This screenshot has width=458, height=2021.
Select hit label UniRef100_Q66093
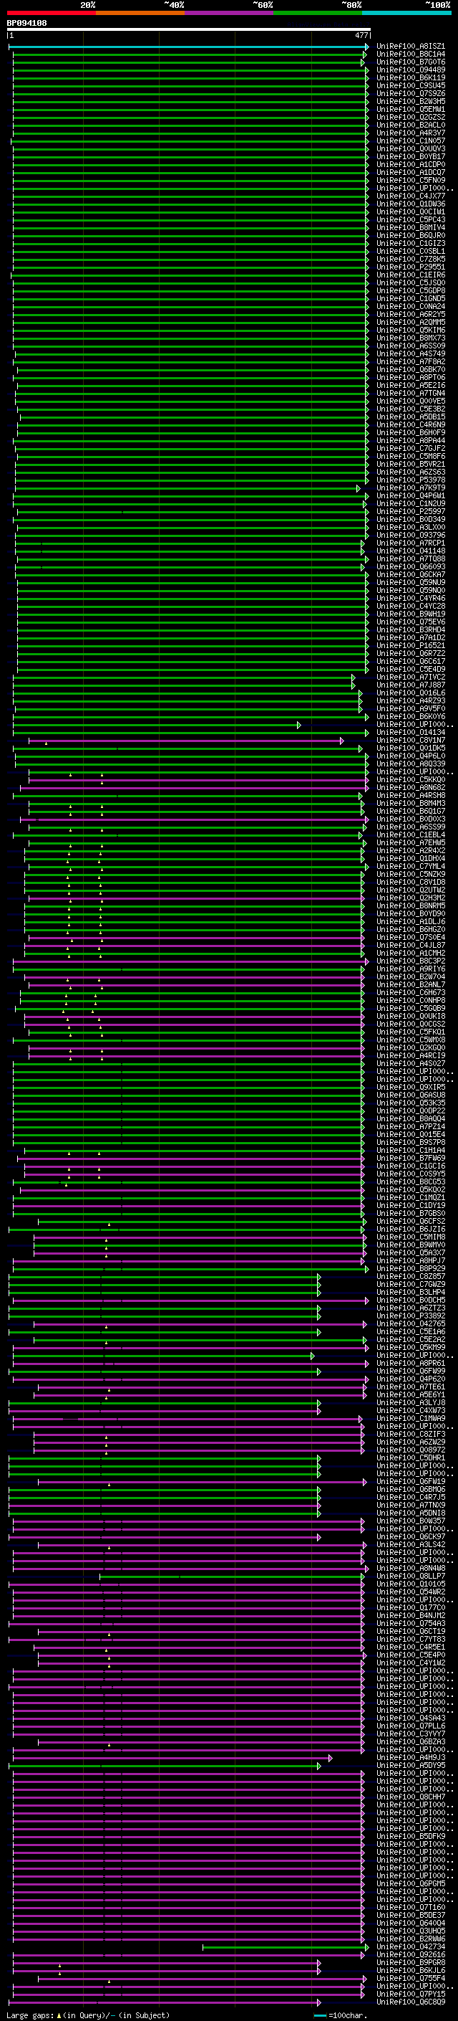pos(410,566)
